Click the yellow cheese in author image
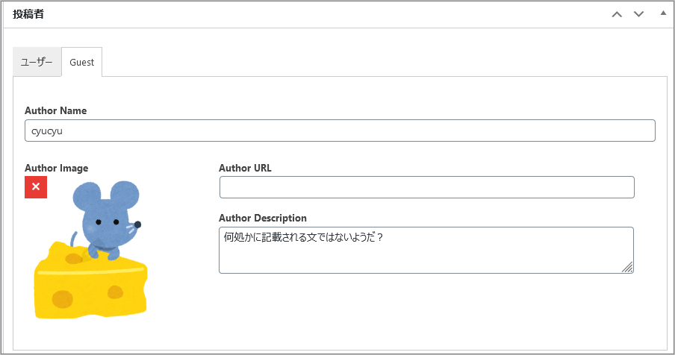 click(90, 286)
